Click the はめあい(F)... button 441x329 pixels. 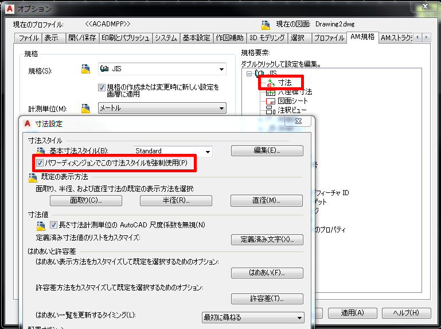pyautogui.click(x=267, y=273)
